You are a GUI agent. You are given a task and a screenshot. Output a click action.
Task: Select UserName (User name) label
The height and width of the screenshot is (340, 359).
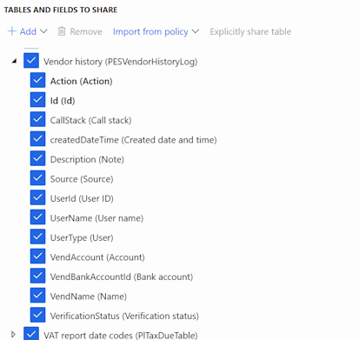click(96, 218)
